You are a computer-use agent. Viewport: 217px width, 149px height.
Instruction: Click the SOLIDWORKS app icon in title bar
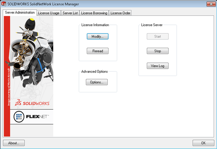pyautogui.click(x=4, y=4)
